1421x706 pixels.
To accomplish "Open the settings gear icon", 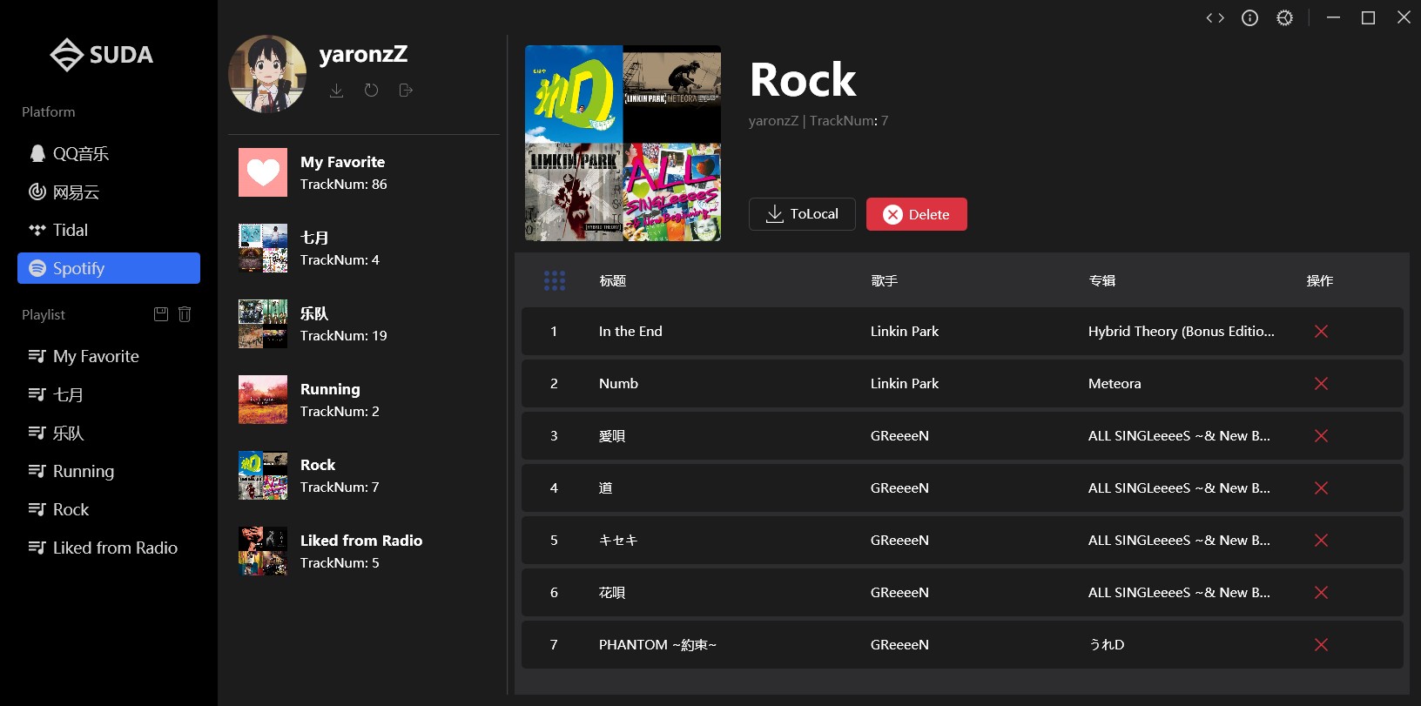I will (x=1284, y=17).
